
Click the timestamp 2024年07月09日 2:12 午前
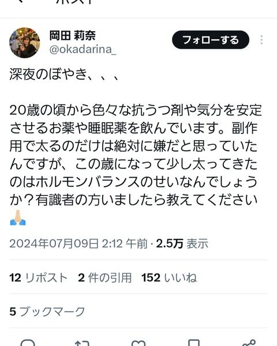78,243
